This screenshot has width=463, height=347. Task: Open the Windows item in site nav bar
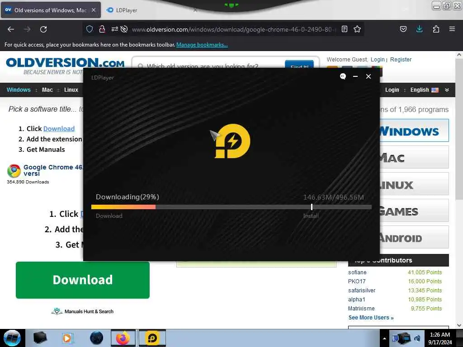tap(19, 90)
